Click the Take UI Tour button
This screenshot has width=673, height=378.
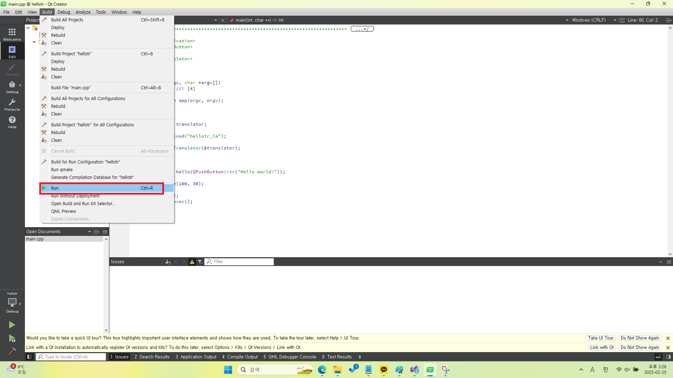(600, 338)
